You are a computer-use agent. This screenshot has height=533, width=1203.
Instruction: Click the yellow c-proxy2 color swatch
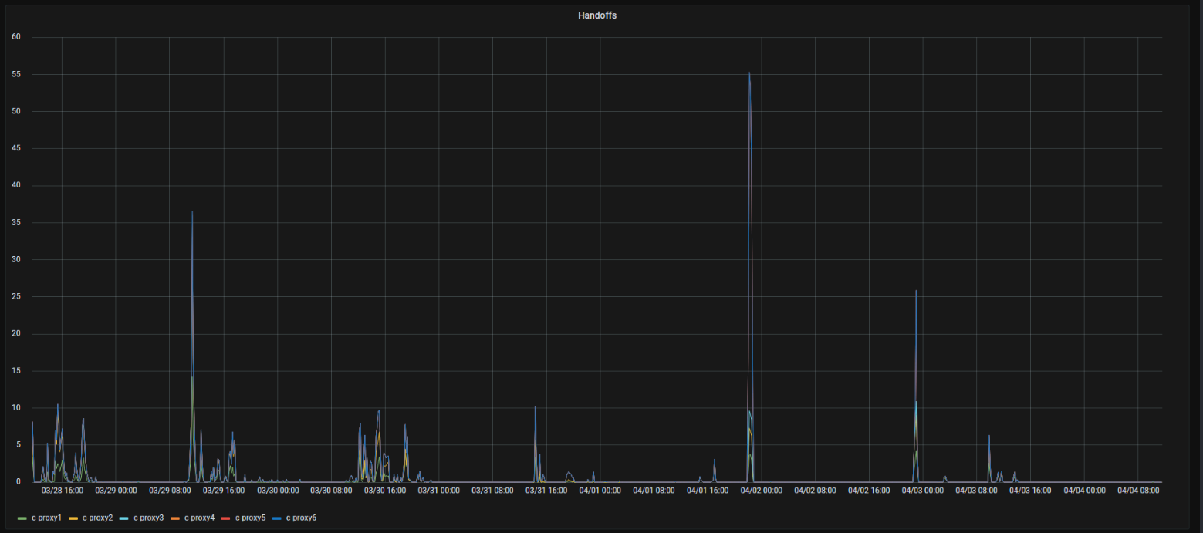[x=73, y=518]
